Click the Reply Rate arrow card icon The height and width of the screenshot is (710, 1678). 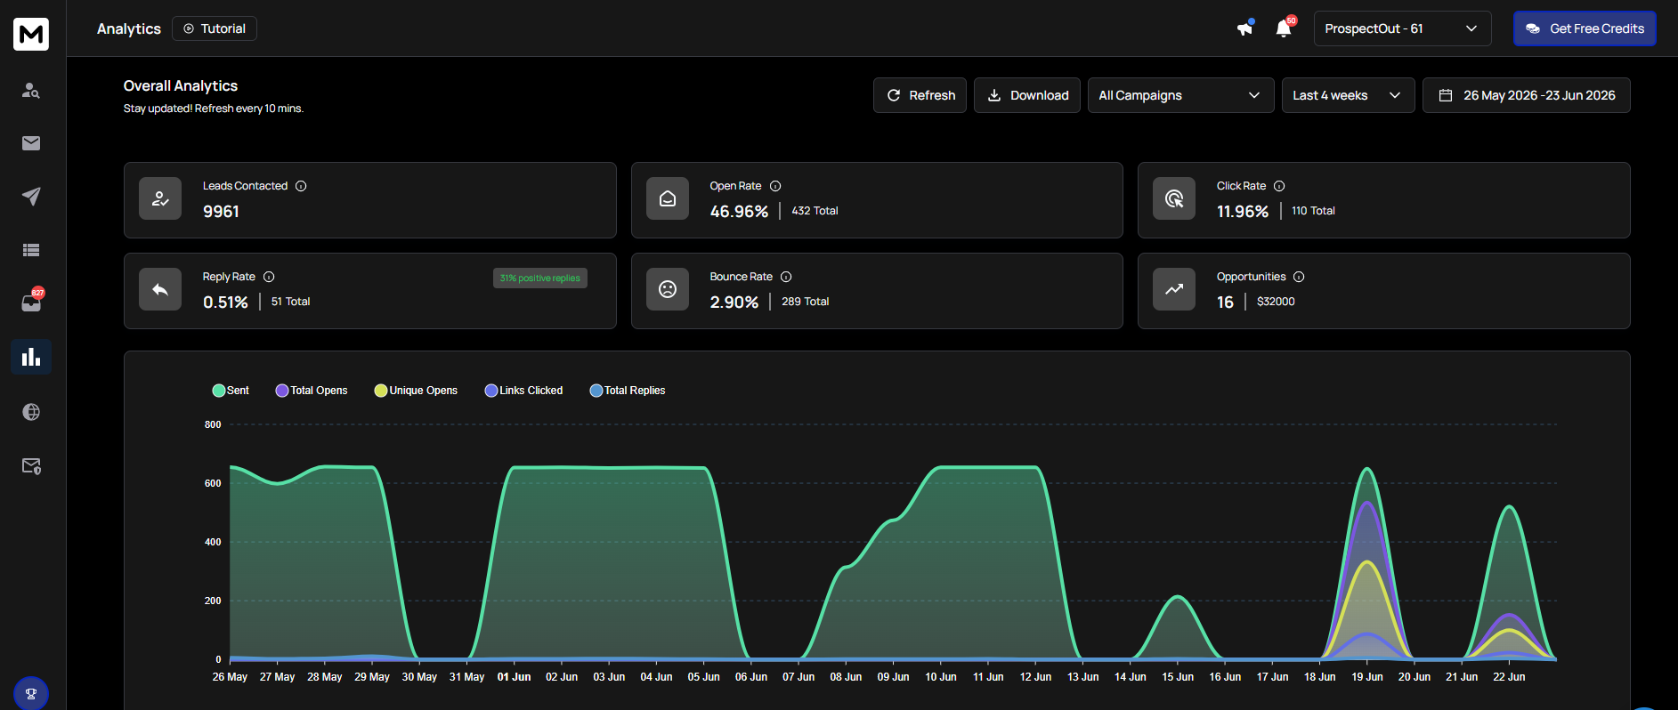[160, 289]
